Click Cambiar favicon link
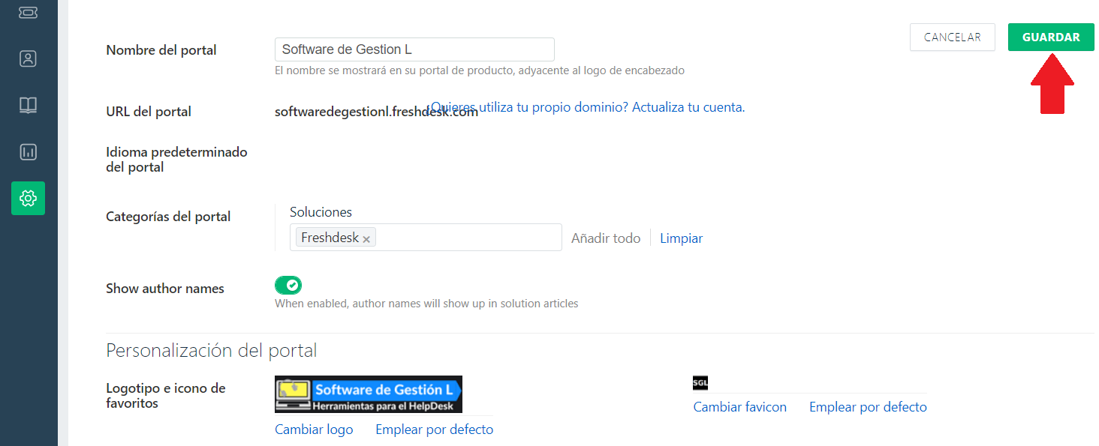 (x=740, y=407)
